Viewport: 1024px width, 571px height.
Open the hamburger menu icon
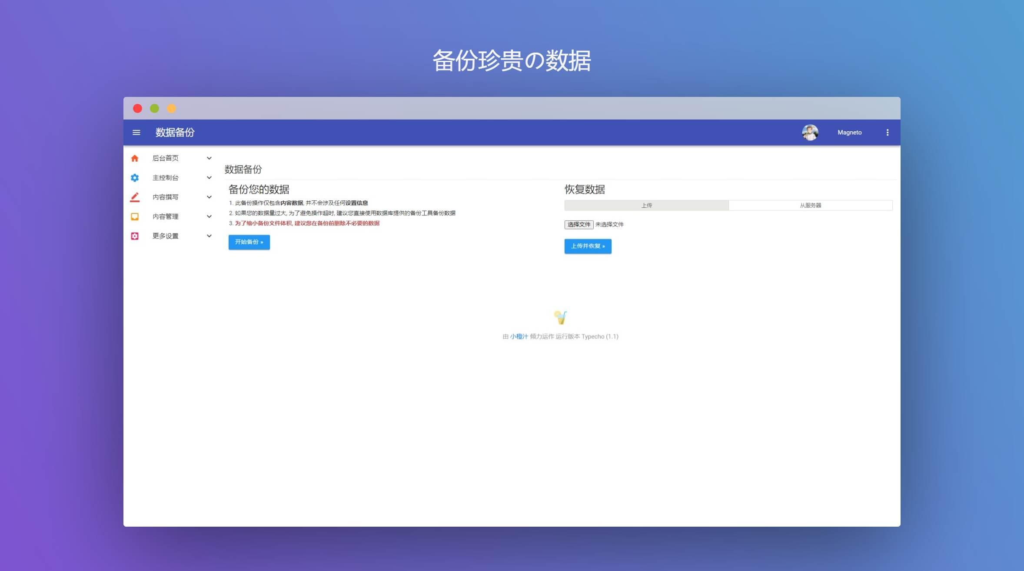[x=136, y=133]
